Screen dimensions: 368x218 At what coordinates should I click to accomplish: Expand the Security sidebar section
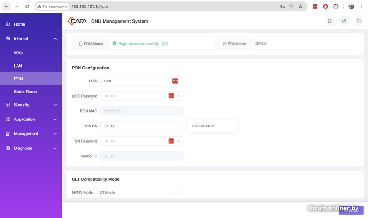[31, 105]
